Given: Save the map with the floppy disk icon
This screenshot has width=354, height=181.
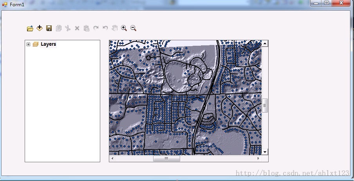Looking at the screenshot, I should (x=49, y=28).
